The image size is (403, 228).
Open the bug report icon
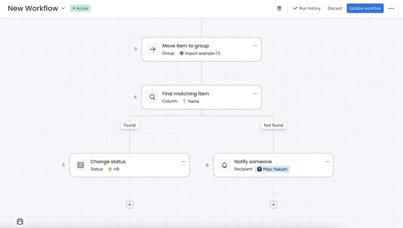pyautogui.click(x=20, y=221)
